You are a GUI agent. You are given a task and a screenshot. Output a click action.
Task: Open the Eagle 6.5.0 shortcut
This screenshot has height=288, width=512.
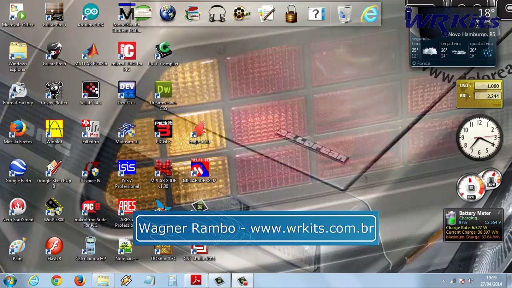[200, 132]
